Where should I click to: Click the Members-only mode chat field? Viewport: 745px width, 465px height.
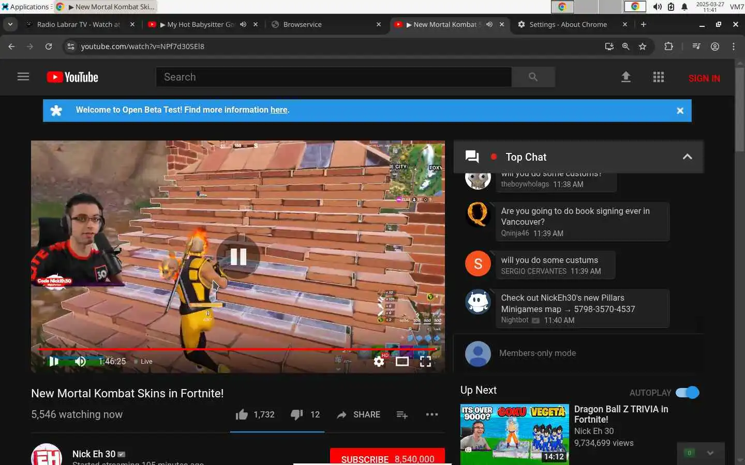tap(538, 353)
